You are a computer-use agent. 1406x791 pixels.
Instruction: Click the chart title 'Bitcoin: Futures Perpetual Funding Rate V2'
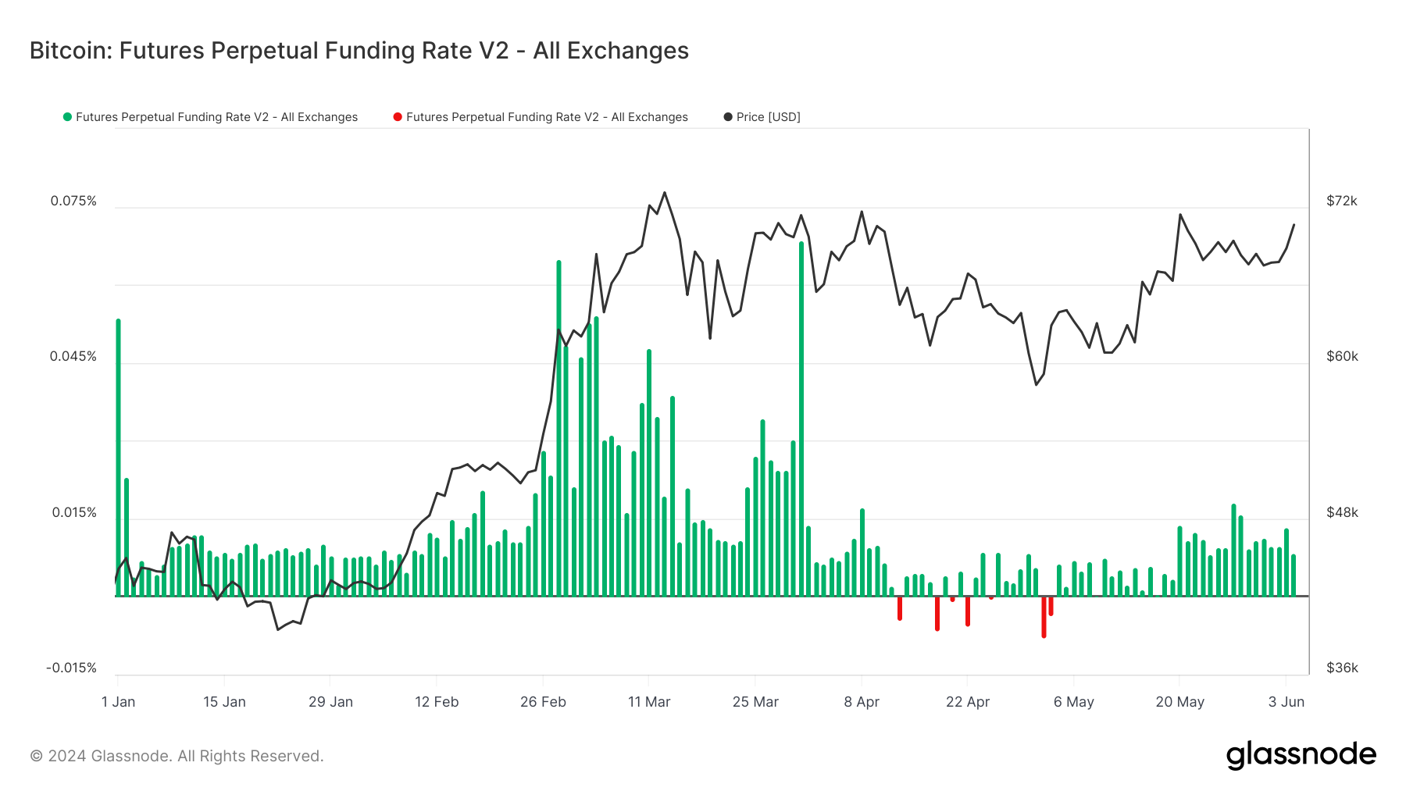tap(359, 51)
